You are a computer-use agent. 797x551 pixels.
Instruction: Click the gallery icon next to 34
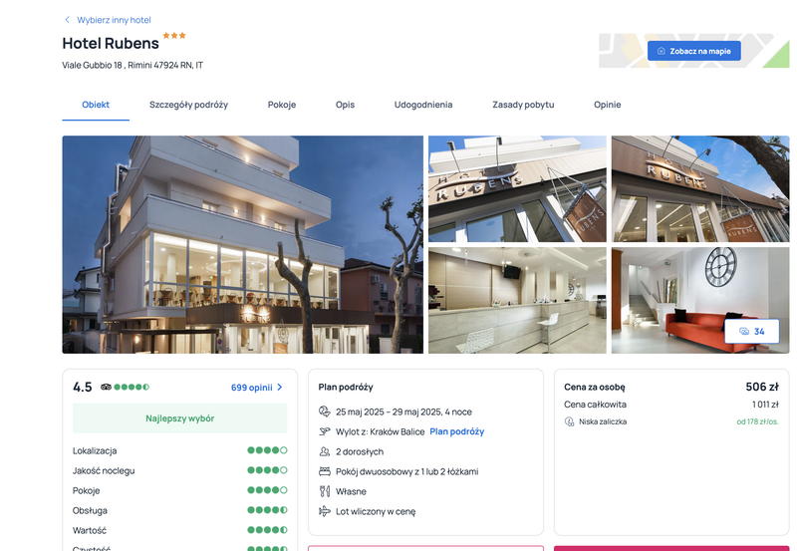744,332
